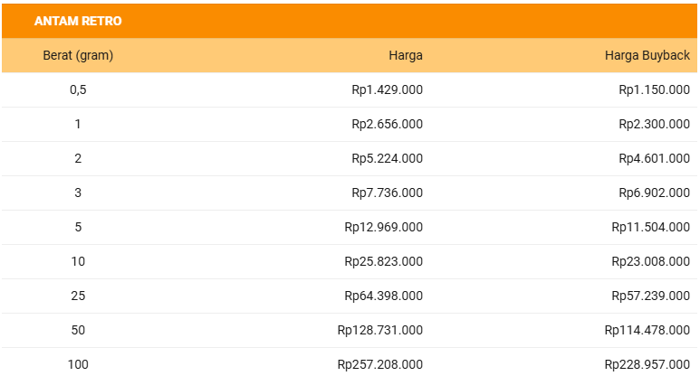Select price Rp7.736.000 for 3 gram

[387, 193]
